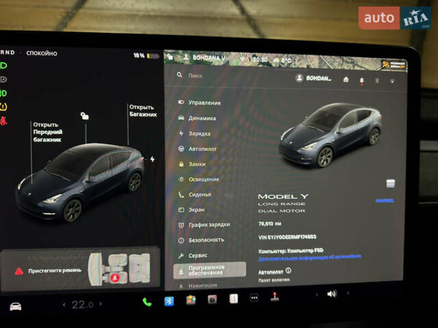
Task: Open the Динамика menu
Action: coord(197,118)
